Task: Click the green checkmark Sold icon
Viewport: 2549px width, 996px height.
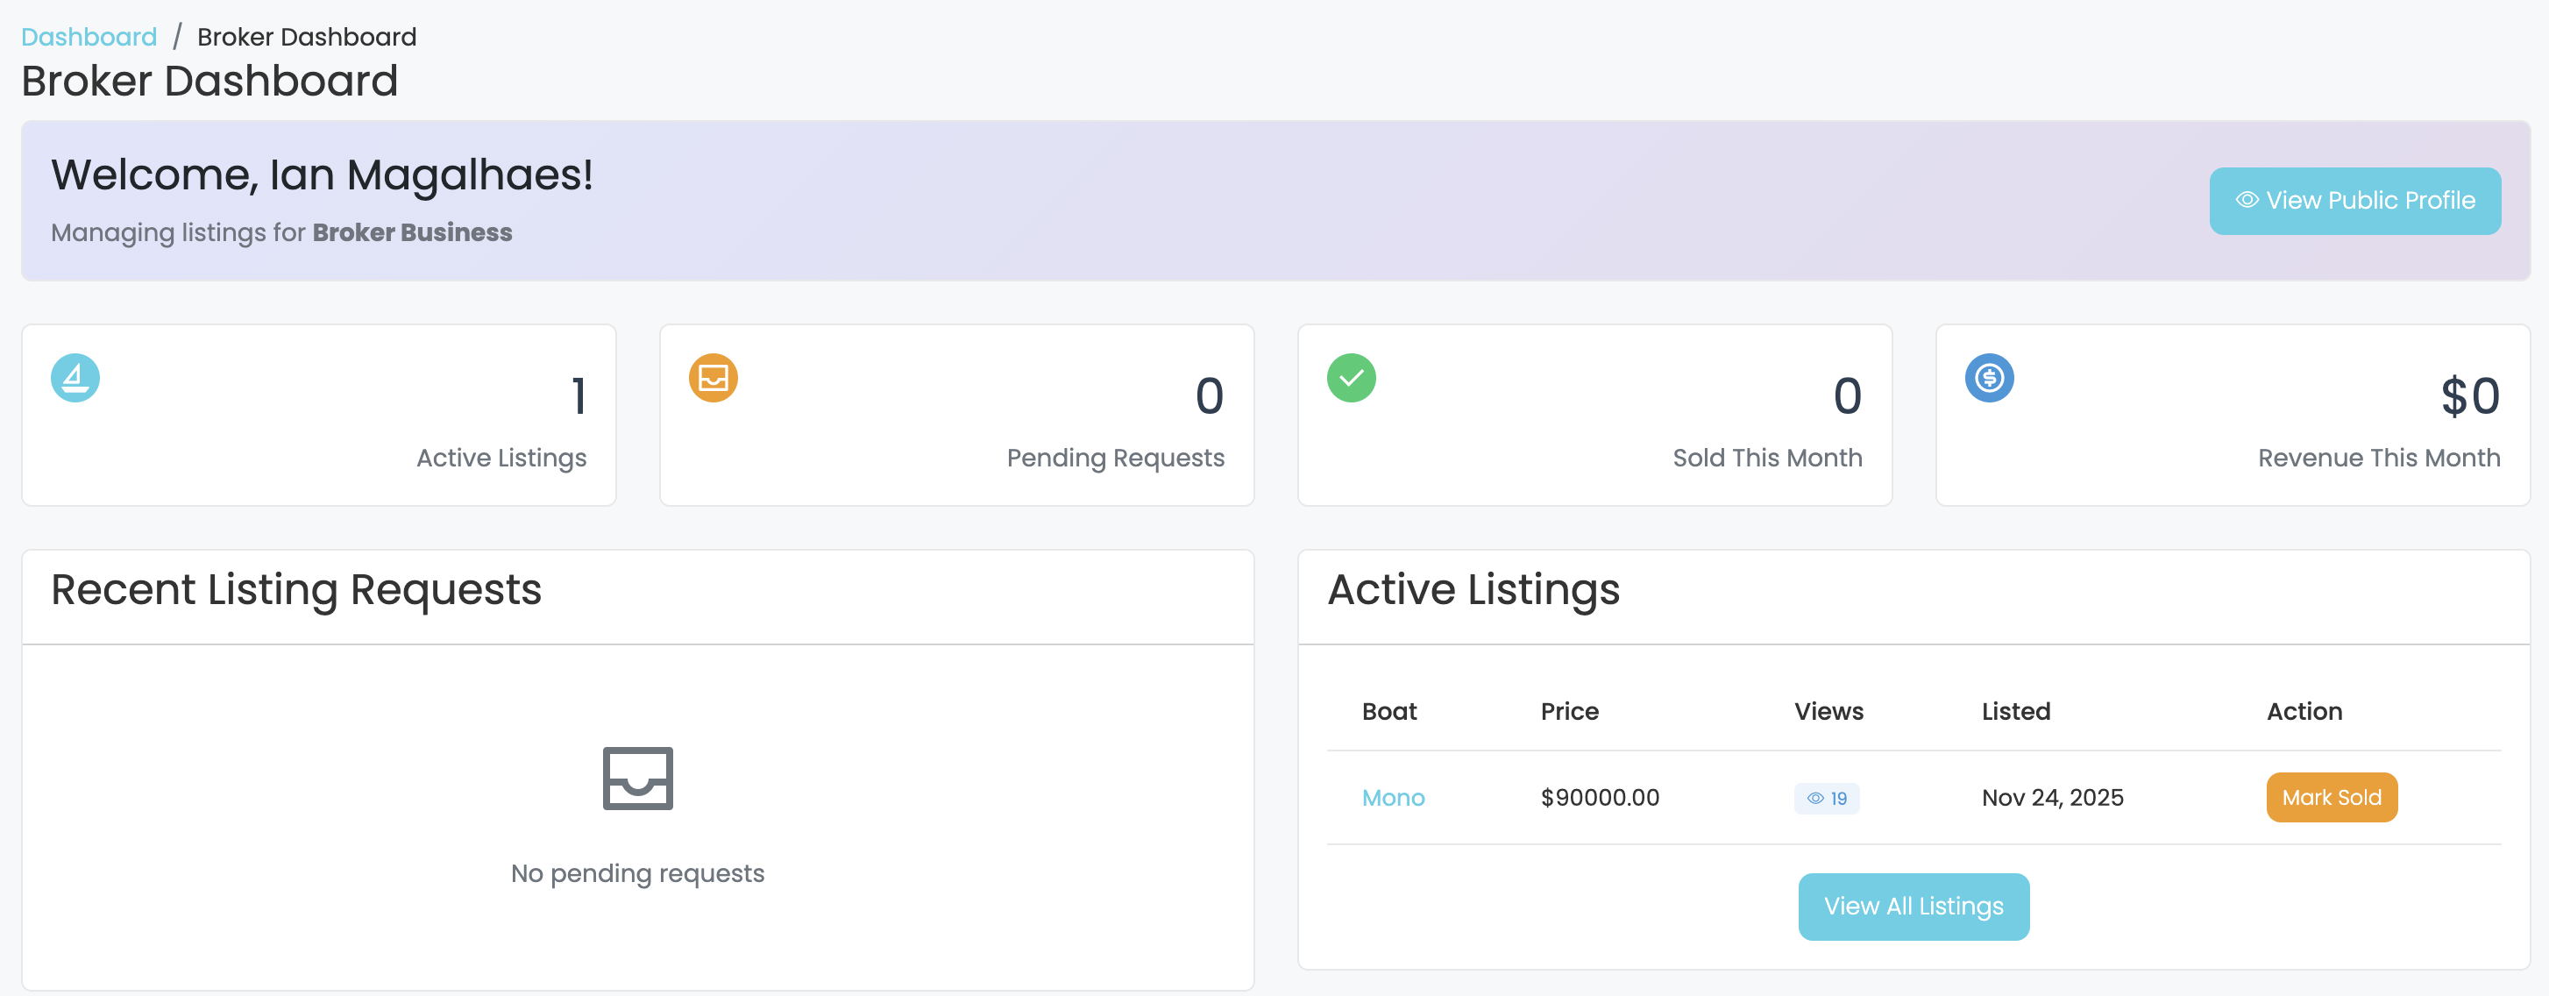Action: (1351, 377)
